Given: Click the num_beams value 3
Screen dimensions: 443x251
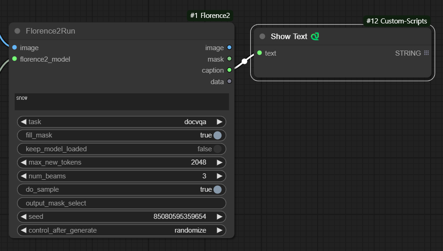Looking at the screenshot, I should [x=204, y=176].
